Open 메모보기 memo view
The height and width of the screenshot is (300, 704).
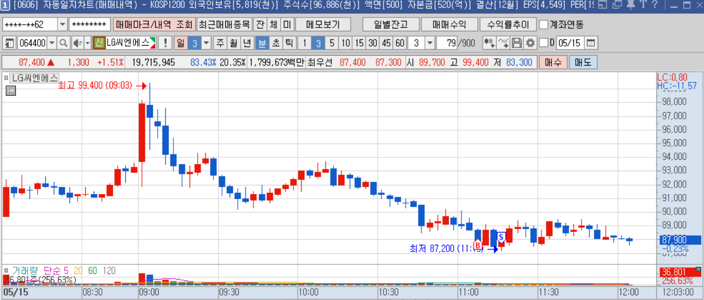coord(323,25)
